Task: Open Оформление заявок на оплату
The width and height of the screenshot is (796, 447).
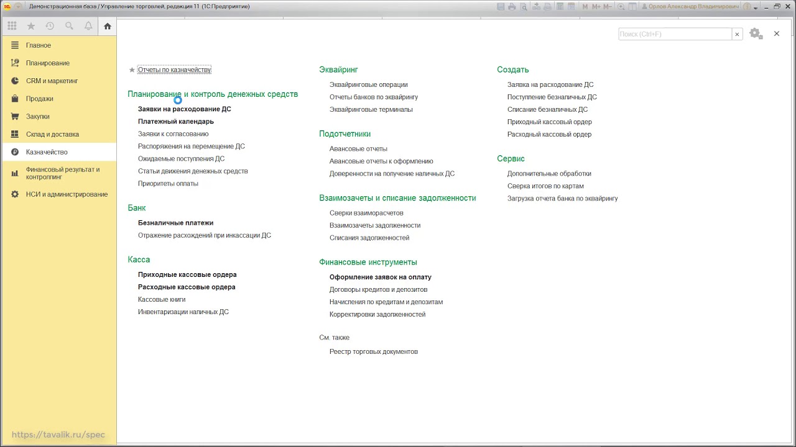Action: (x=380, y=277)
